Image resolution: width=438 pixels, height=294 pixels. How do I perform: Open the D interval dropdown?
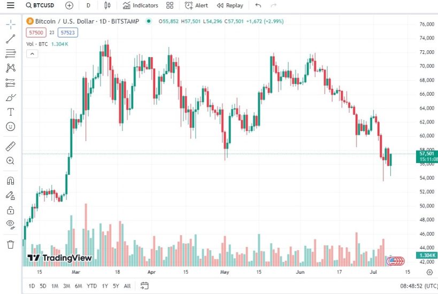88,5
